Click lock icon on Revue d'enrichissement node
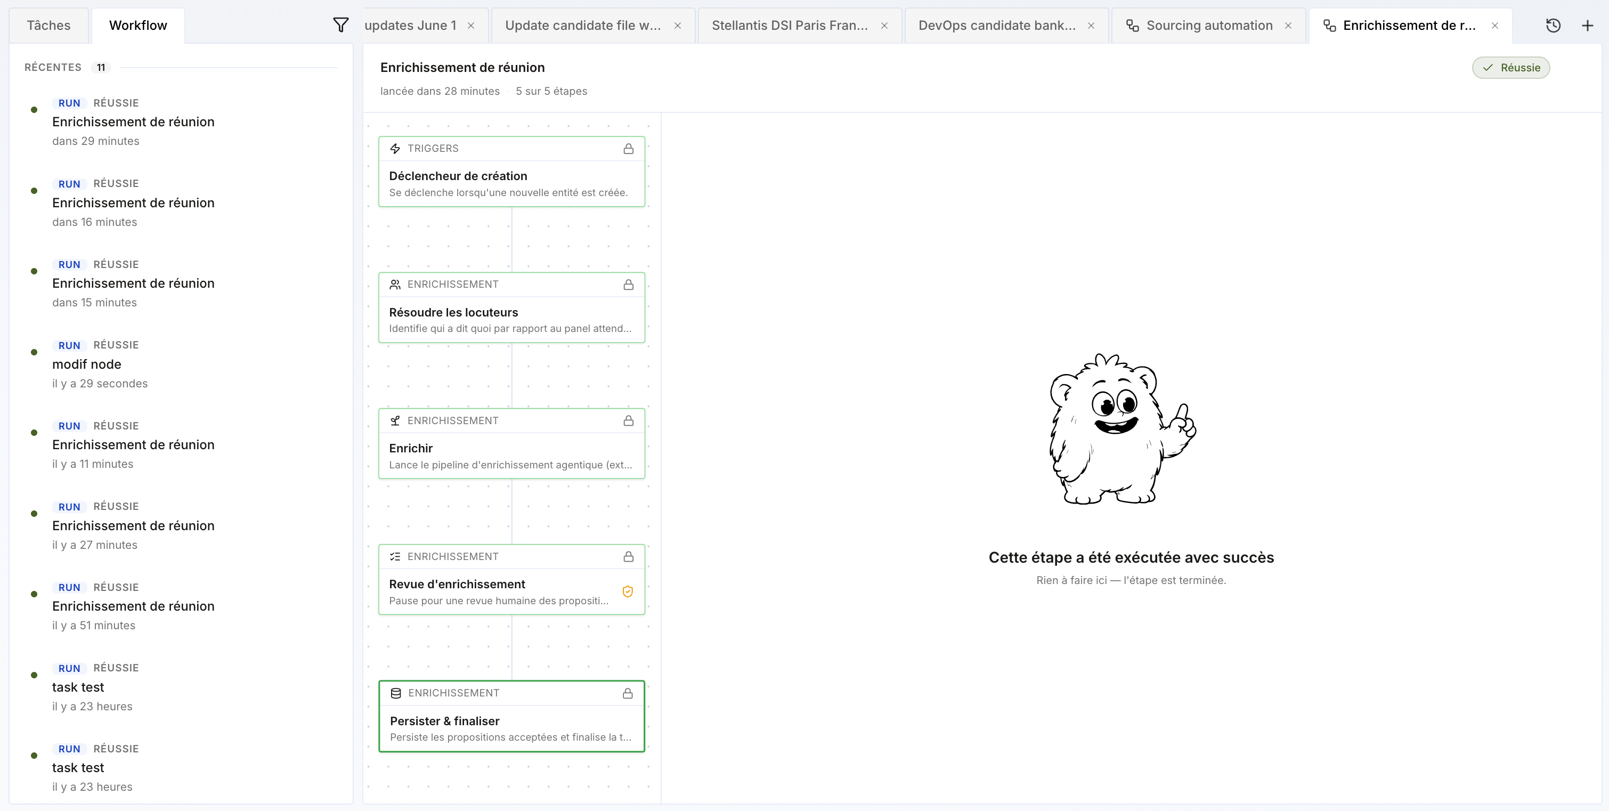 point(628,557)
